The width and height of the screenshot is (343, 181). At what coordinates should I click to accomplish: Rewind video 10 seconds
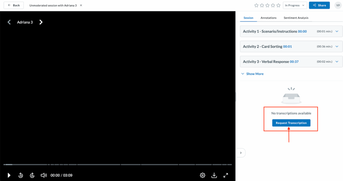tap(20, 175)
